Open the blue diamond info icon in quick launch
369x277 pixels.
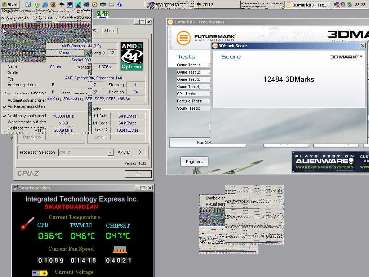(x=120, y=4)
